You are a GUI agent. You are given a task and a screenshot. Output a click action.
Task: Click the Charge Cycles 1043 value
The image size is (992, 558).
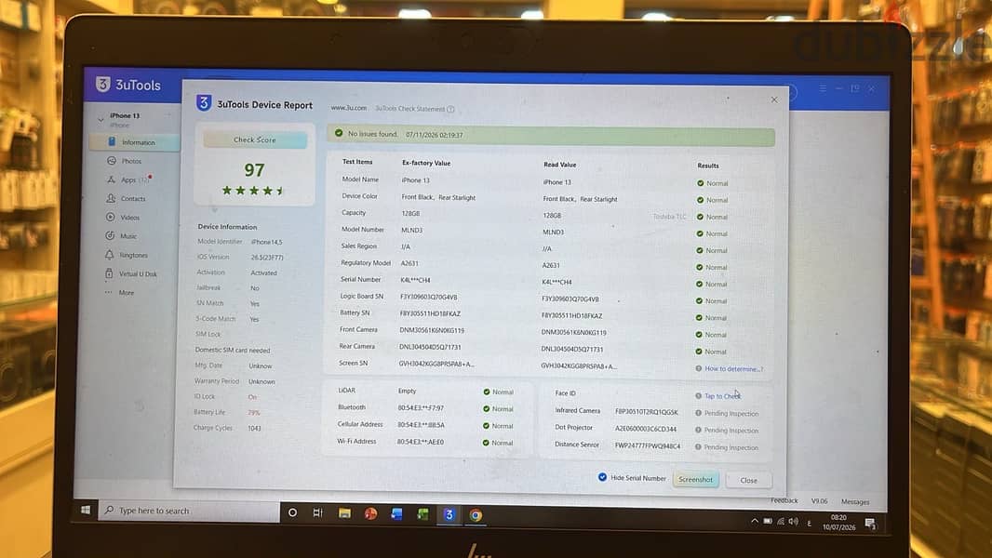[x=254, y=429]
